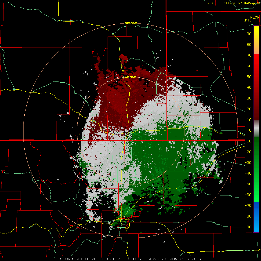261x261 pixels.
Task: Click the 30 value on the color scale
Action: pyautogui.click(x=249, y=98)
